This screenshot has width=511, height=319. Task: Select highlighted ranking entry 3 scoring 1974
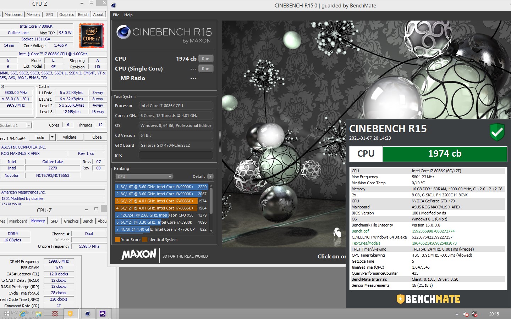[162, 201]
